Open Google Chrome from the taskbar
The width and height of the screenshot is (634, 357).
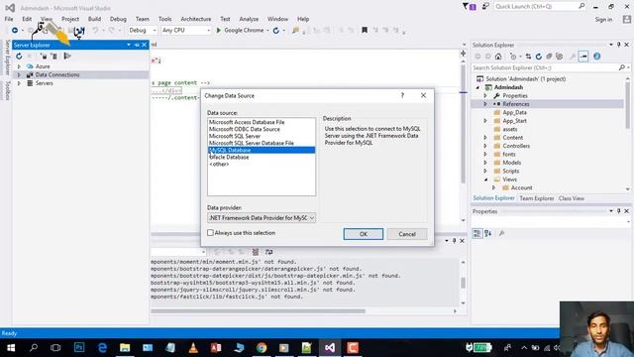click(x=262, y=348)
